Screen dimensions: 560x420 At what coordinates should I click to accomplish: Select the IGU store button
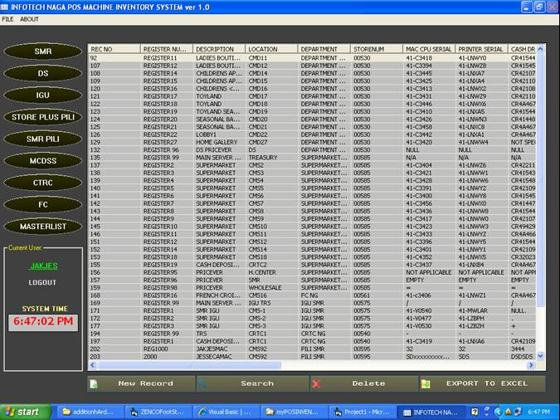point(43,95)
